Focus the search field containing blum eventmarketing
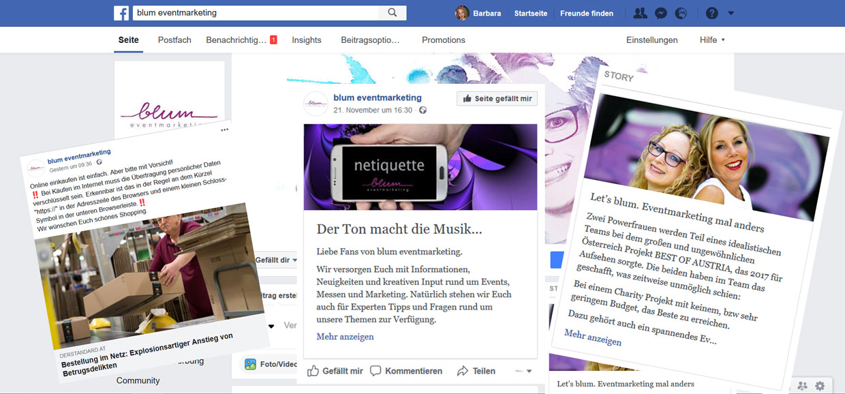845x394 pixels. (255, 13)
